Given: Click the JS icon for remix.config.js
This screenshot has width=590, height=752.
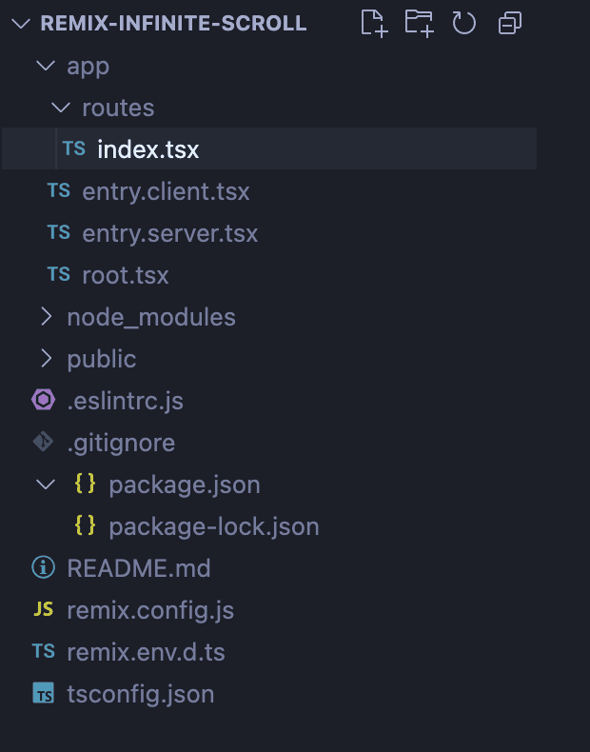Looking at the screenshot, I should [x=44, y=610].
